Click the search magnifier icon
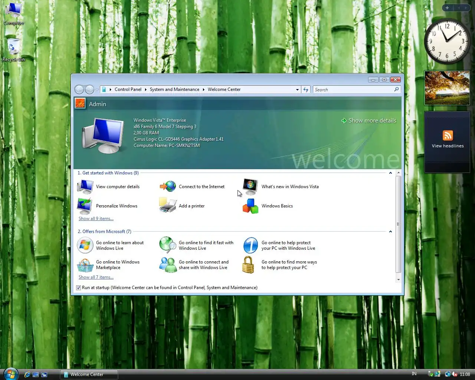Image resolution: width=475 pixels, height=380 pixels. 396,89
